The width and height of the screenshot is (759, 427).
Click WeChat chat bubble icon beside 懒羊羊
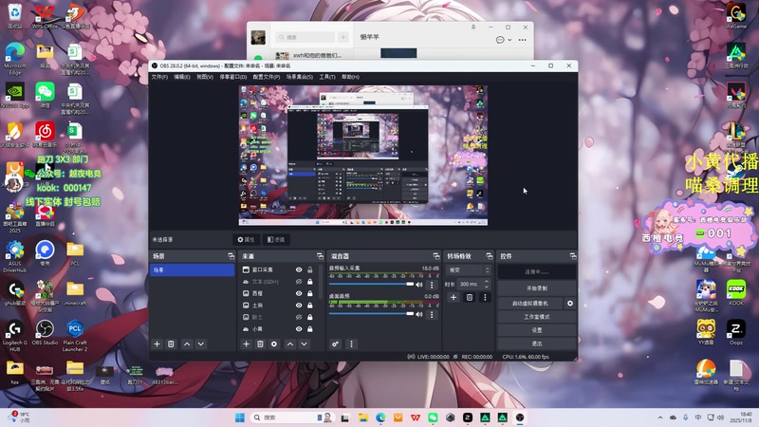[x=500, y=40]
